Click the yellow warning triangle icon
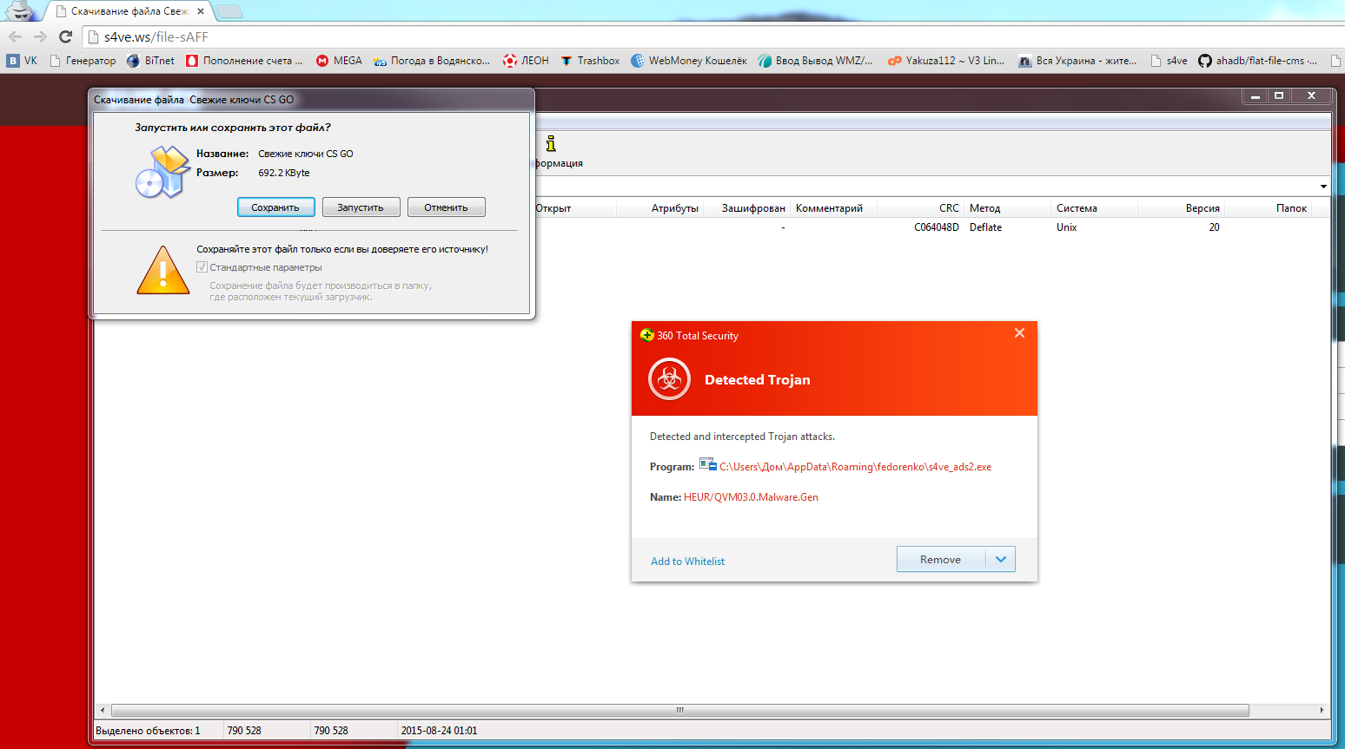1345x749 pixels. click(x=162, y=270)
